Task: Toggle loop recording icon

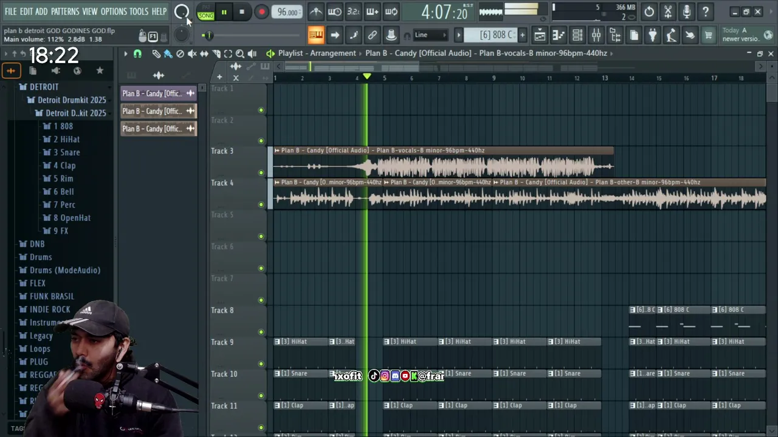Action: coord(391,12)
